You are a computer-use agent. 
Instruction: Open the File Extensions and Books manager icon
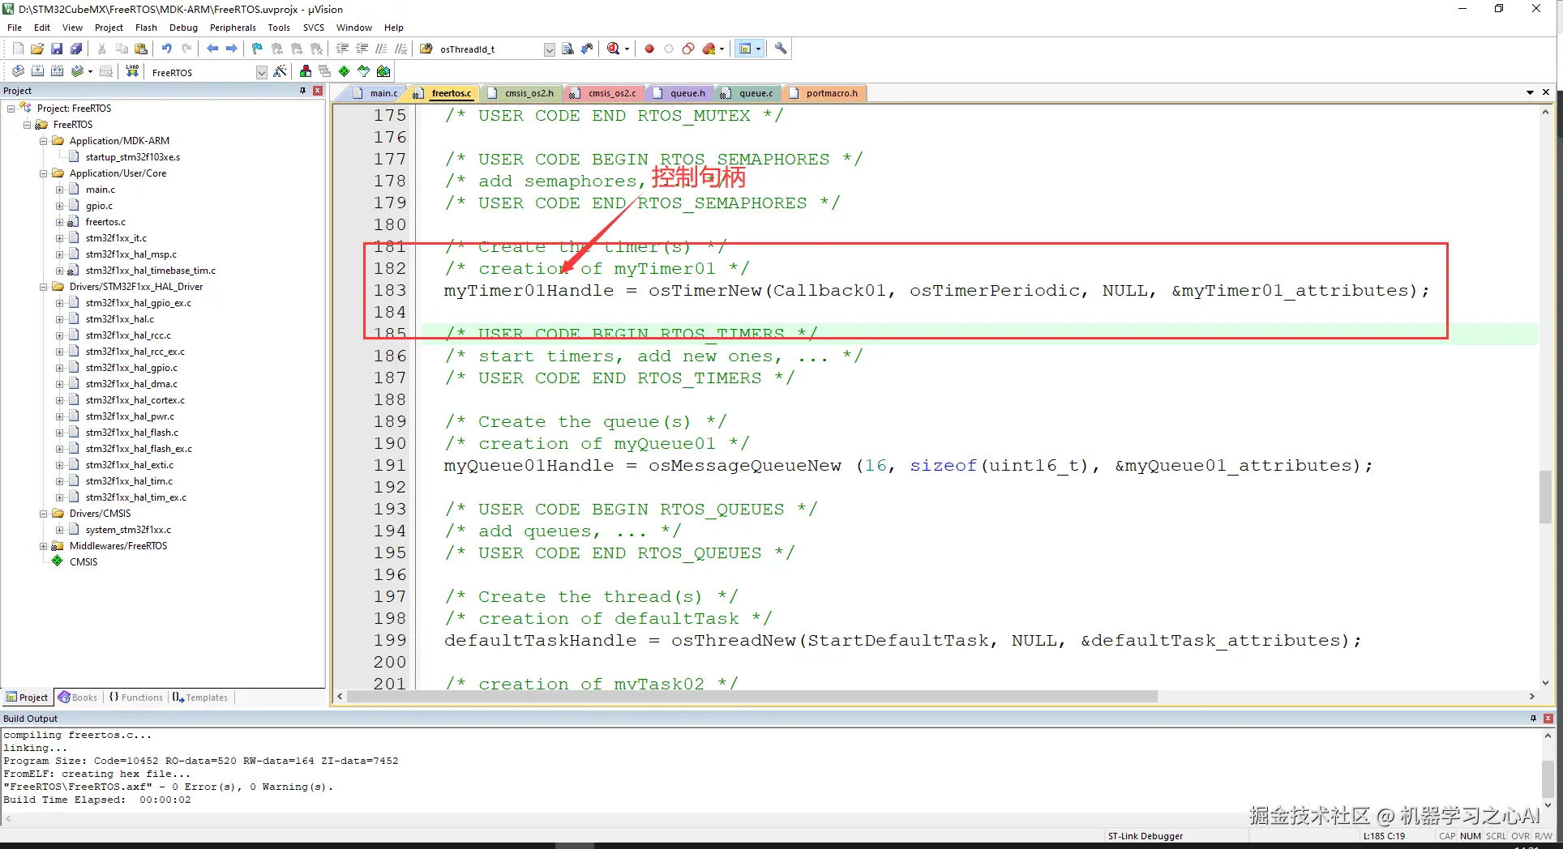pos(305,71)
